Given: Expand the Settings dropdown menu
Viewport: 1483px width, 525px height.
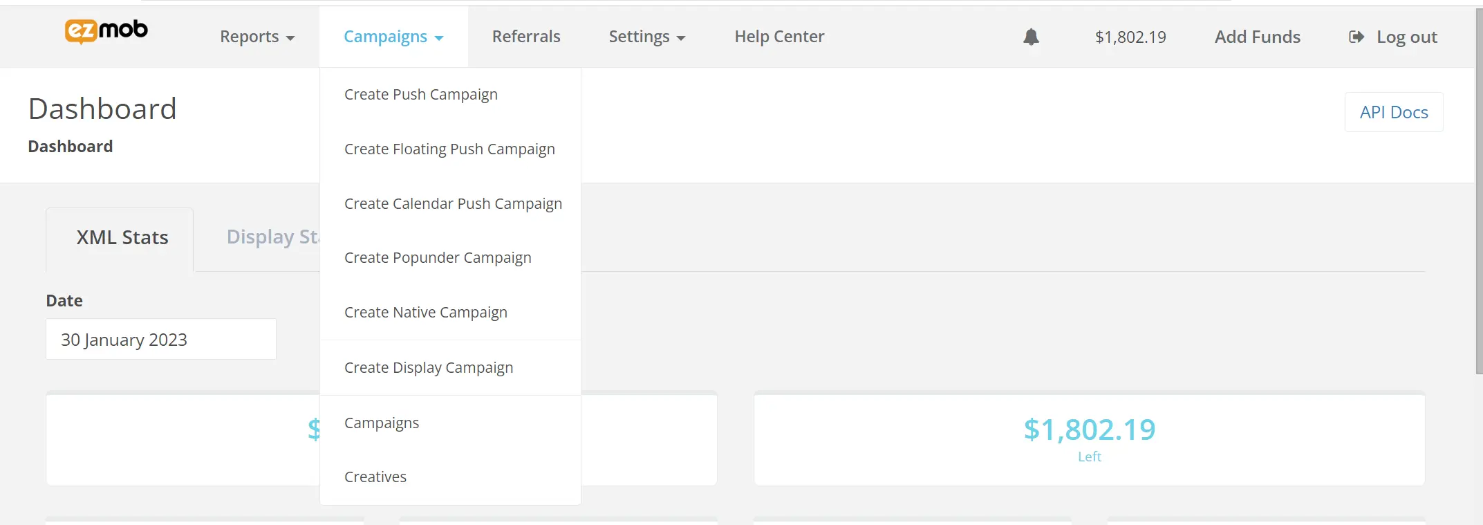Looking at the screenshot, I should [646, 37].
